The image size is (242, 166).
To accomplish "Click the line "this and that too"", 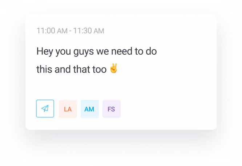I will click(x=72, y=69).
